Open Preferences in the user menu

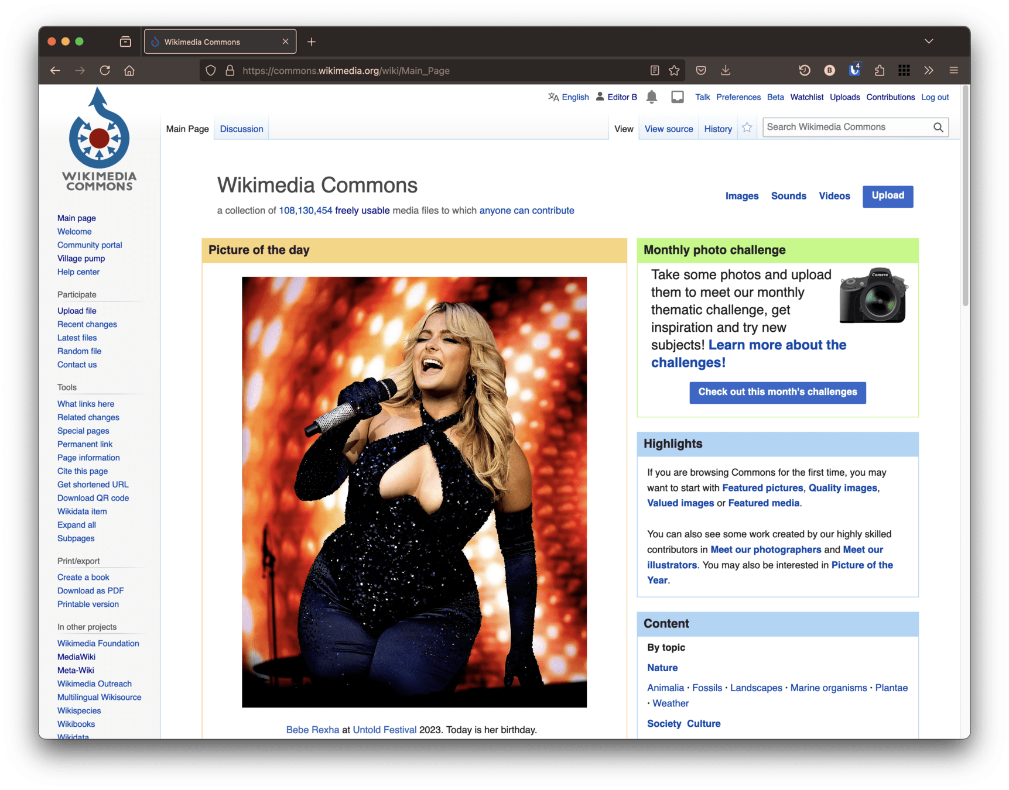(x=738, y=97)
